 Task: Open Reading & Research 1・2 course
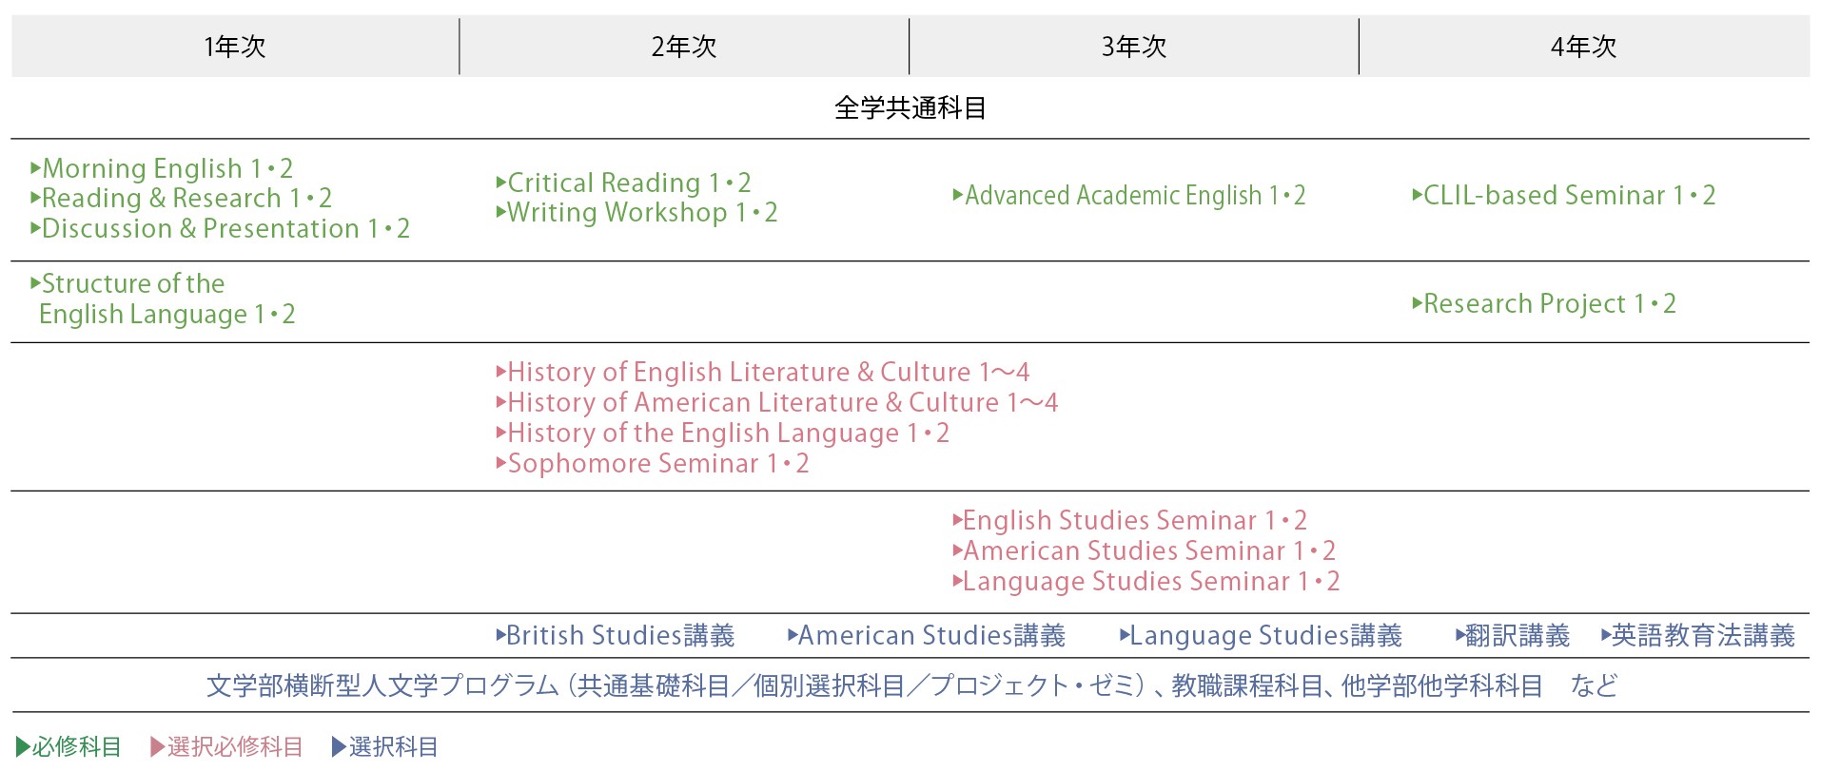(181, 199)
